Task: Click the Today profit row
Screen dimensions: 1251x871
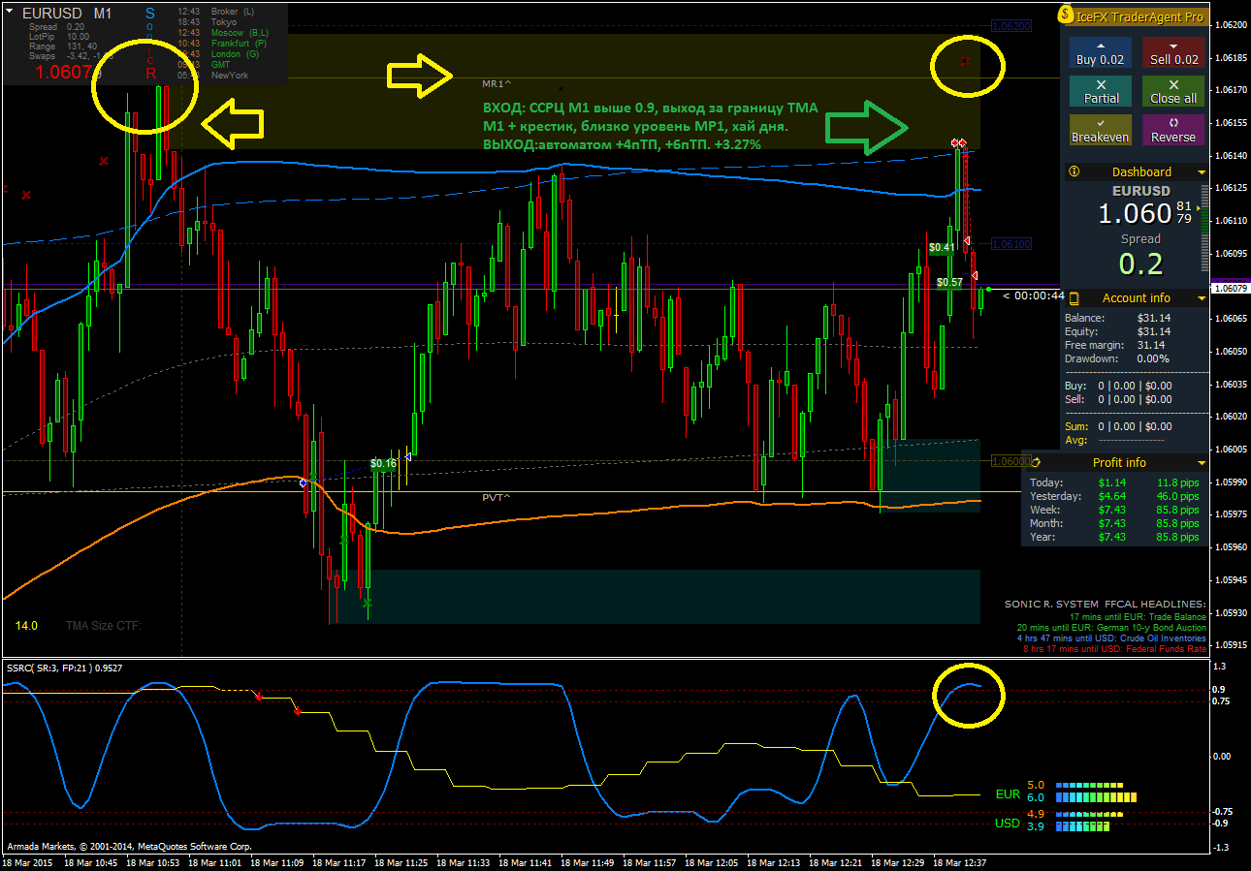Action: 1115,482
